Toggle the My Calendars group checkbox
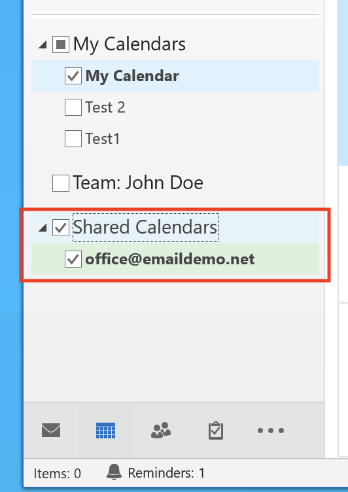This screenshot has height=492, width=348. [61, 44]
